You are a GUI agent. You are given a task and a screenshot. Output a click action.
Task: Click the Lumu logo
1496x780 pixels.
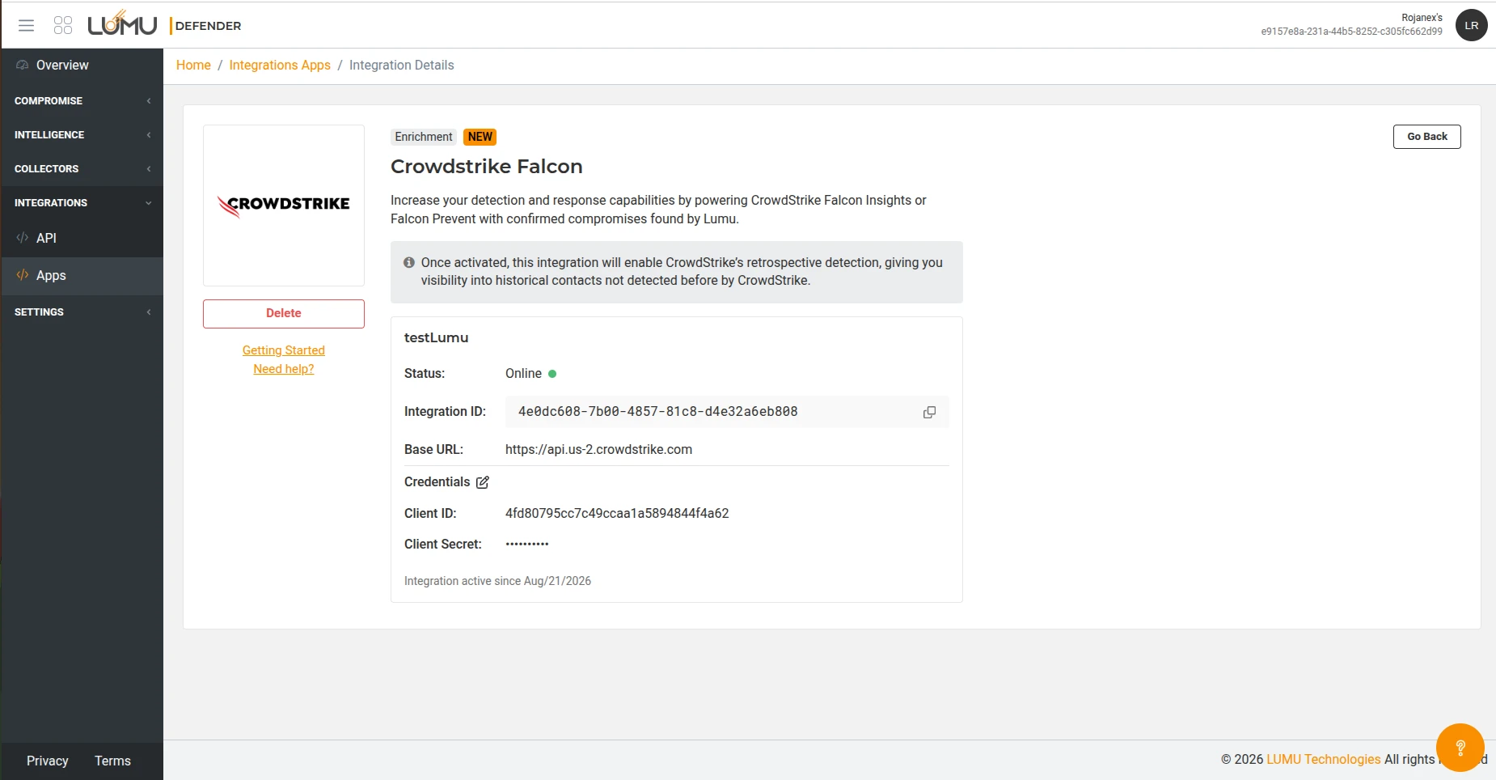coord(122,24)
